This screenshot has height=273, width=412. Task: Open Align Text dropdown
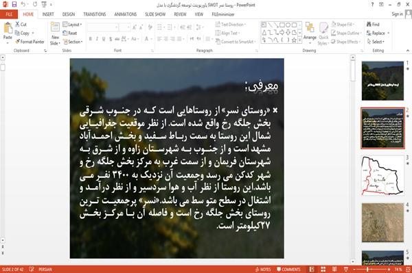tap(227, 33)
